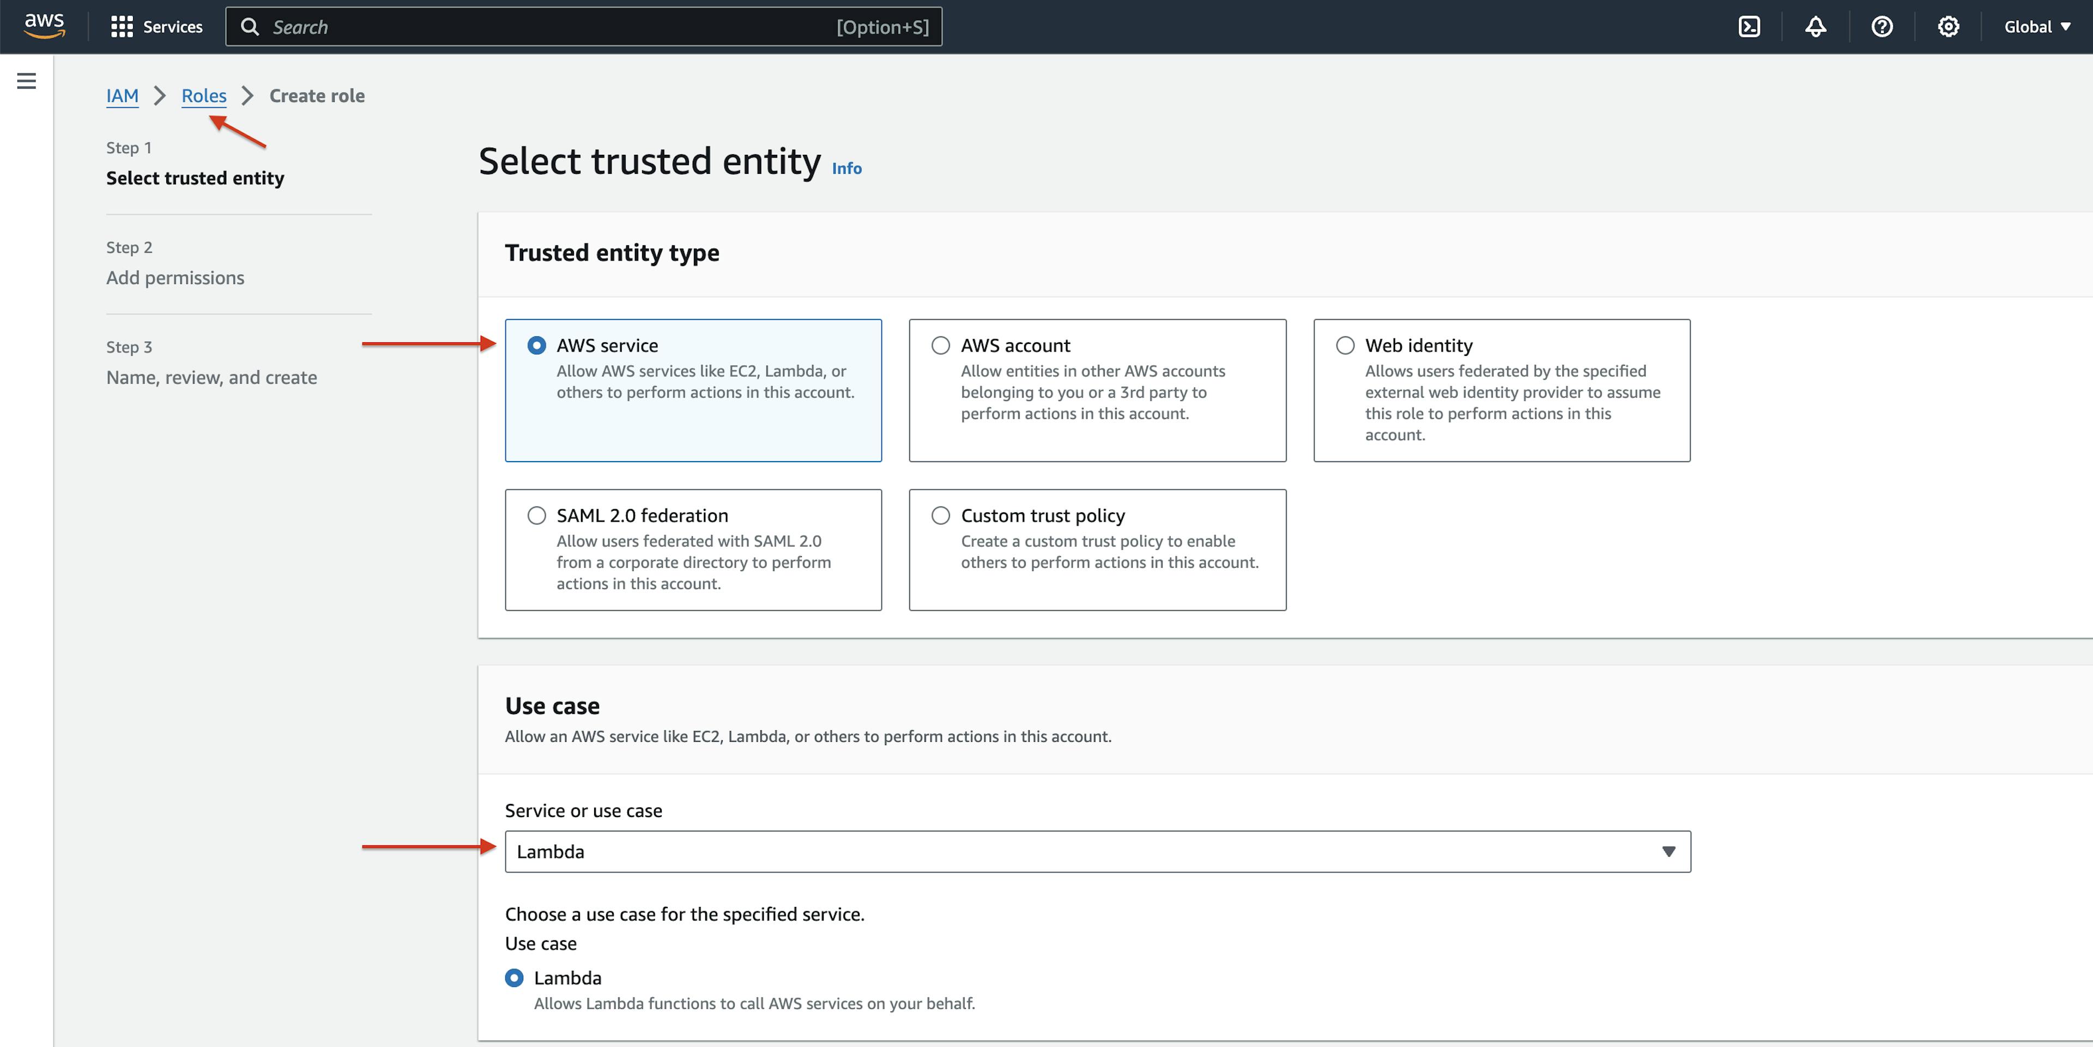Select the Lambda use case radio
The height and width of the screenshot is (1047, 2093).
[515, 978]
